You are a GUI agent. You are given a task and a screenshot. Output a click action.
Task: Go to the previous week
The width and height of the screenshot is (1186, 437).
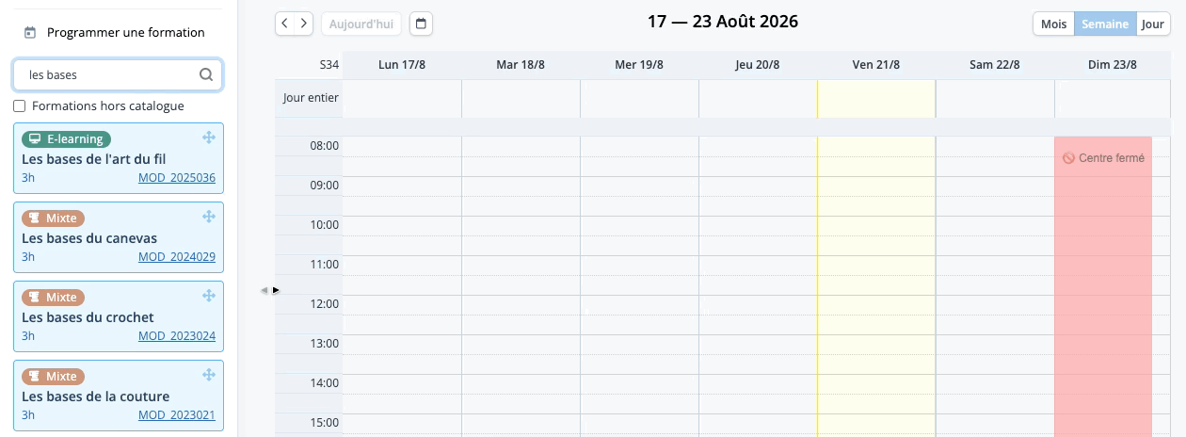pyautogui.click(x=285, y=24)
